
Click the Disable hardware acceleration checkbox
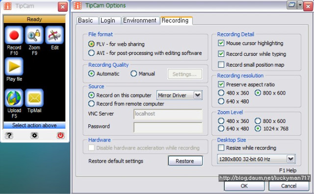pos(91,147)
